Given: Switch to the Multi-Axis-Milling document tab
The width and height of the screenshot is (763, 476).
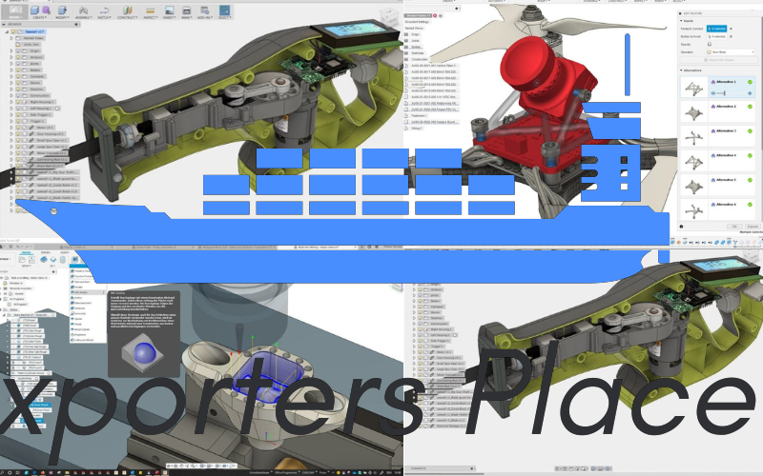Looking at the screenshot, I should (317, 248).
